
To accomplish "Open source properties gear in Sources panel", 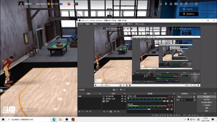I will click(111, 111).
